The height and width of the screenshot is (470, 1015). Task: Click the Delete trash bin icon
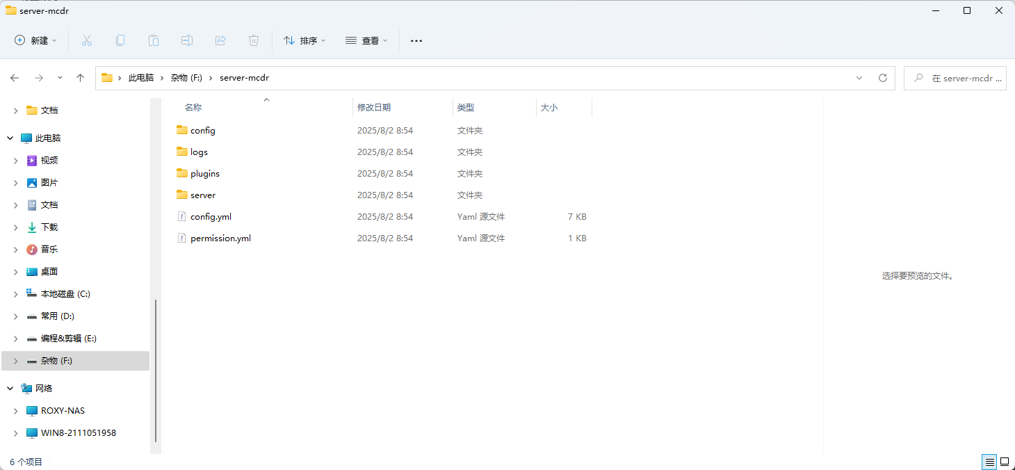[254, 40]
